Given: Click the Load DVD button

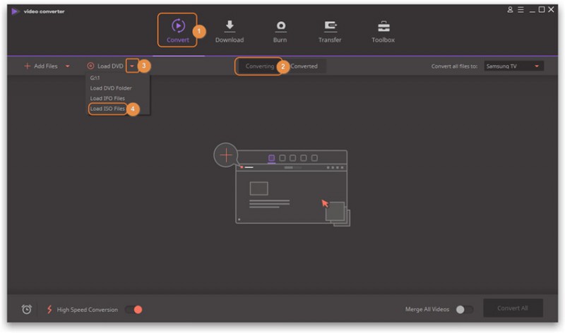Looking at the screenshot, I should 105,66.
